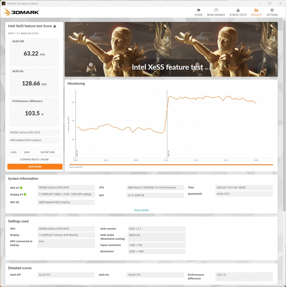Click green check icon next to GPU #1
The height and width of the screenshot is (287, 286).
[x=21, y=188]
